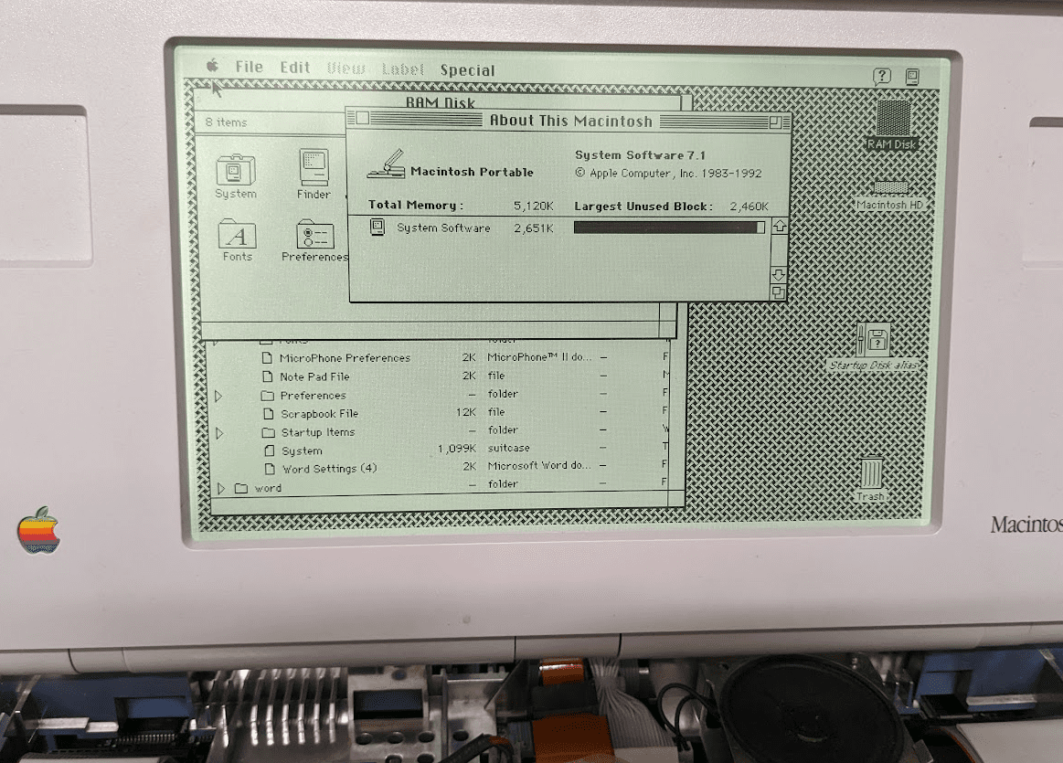Click the About window scroll up arrow

780,227
